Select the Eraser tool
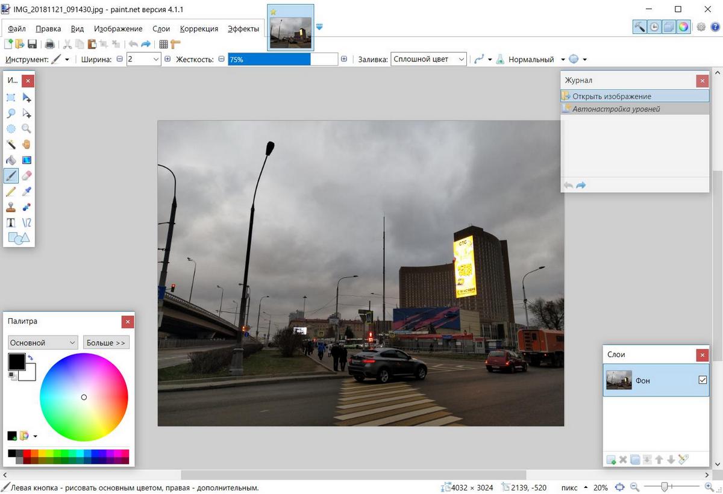 pos(26,175)
